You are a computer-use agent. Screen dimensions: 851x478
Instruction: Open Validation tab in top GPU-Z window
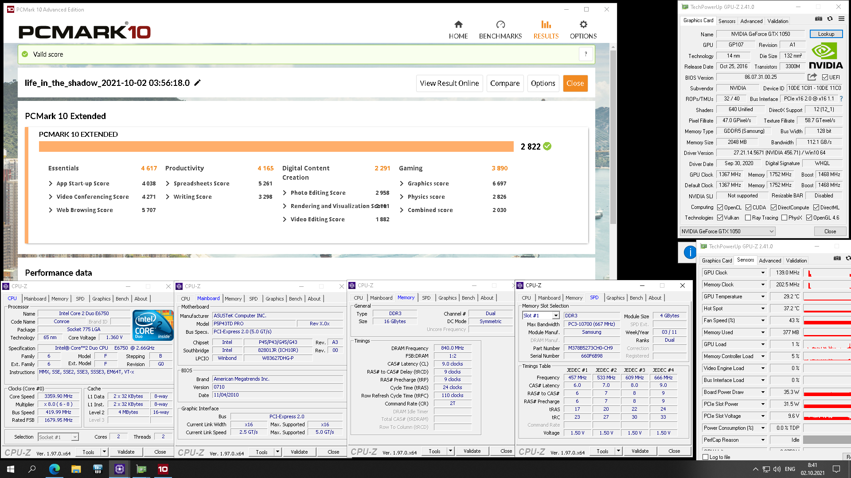(x=778, y=21)
